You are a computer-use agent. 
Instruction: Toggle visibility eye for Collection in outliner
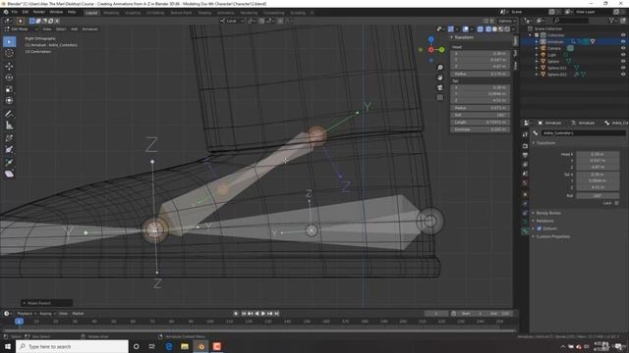click(623, 35)
